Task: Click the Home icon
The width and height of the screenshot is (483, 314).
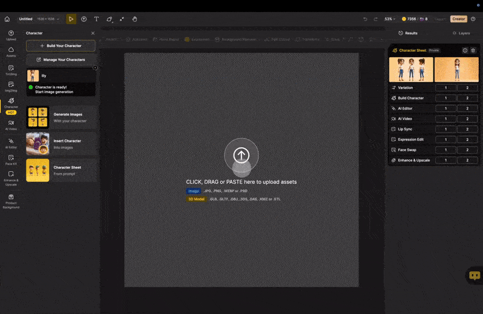Action: tap(7, 19)
